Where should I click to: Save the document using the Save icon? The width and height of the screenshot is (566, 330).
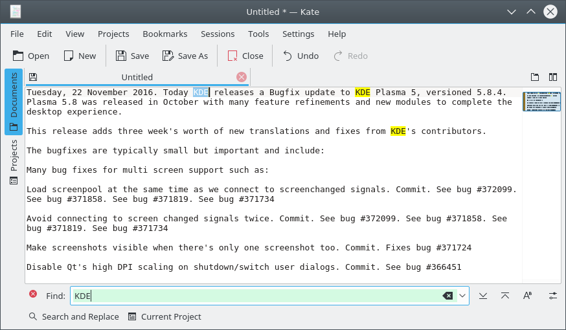[x=132, y=56]
